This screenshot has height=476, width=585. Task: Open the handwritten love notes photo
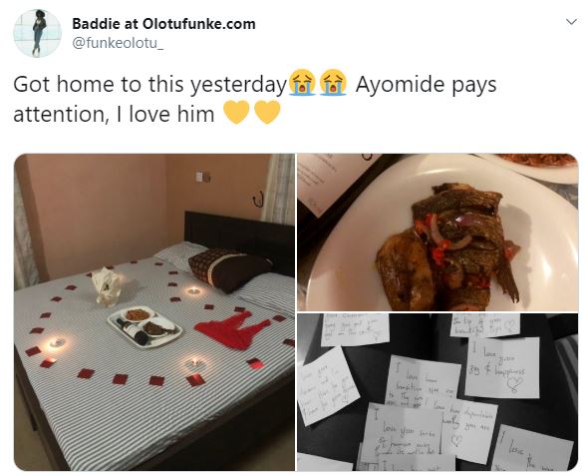(438, 392)
